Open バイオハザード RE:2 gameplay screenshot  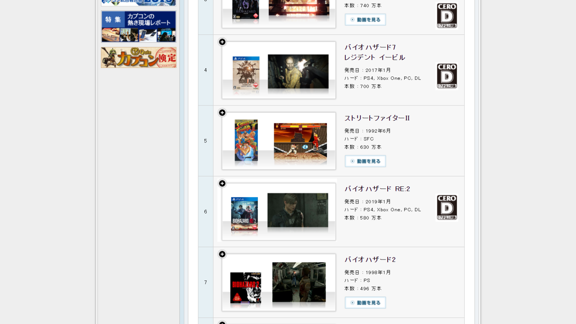pyautogui.click(x=298, y=210)
